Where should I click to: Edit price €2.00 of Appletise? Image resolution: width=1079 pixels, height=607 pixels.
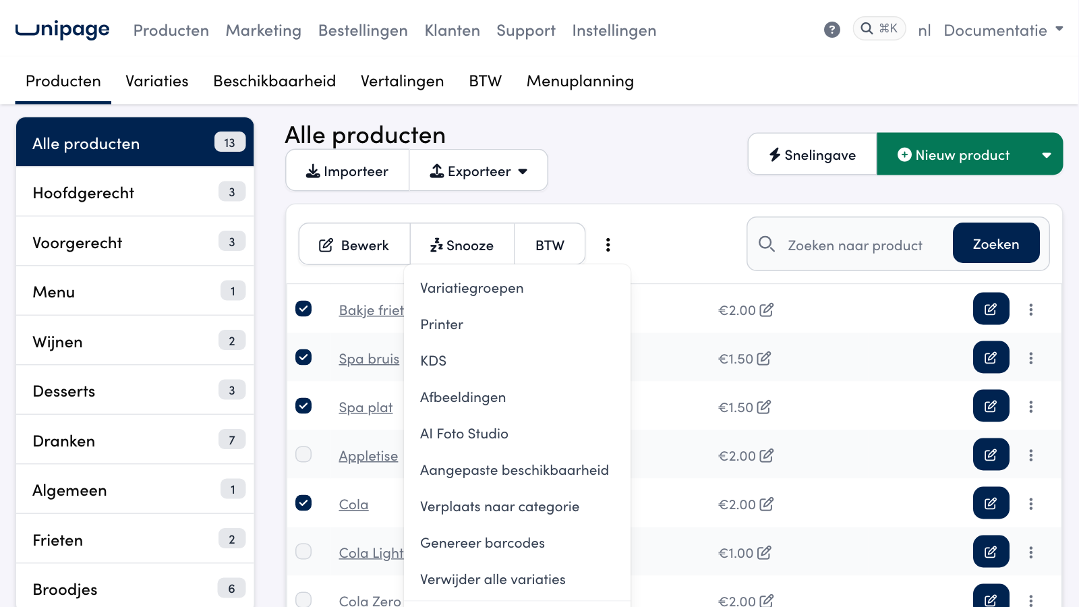click(x=766, y=456)
